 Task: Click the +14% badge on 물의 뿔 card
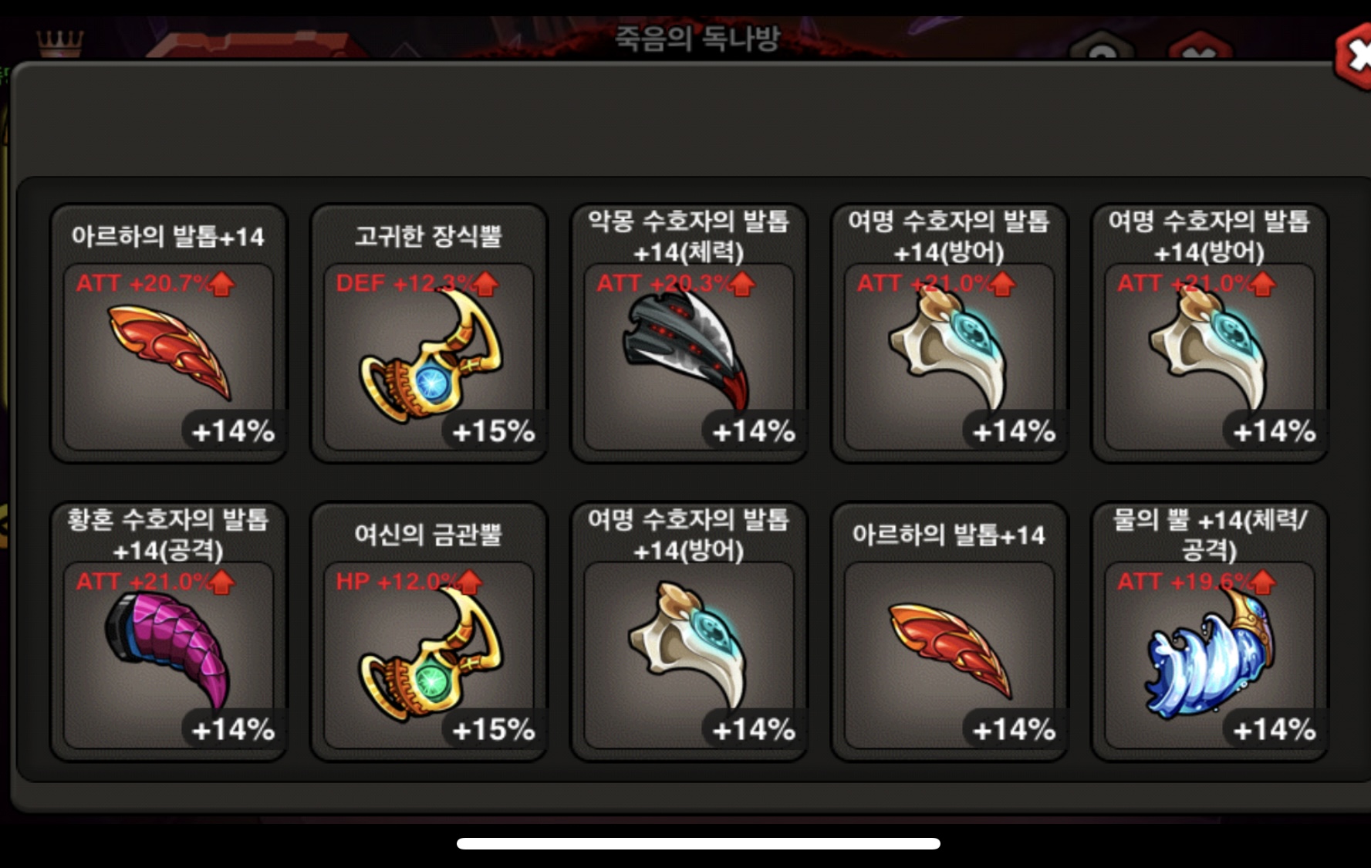(x=1275, y=729)
